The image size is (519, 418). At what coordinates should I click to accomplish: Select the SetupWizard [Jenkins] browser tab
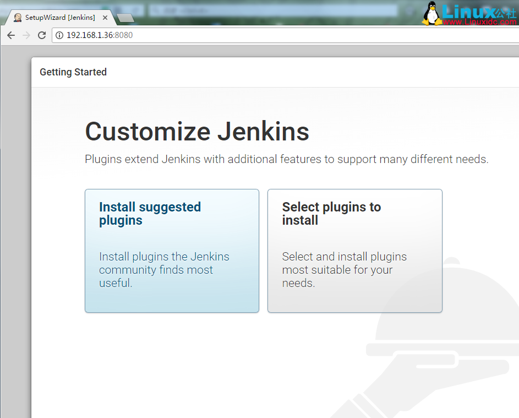tap(61, 17)
